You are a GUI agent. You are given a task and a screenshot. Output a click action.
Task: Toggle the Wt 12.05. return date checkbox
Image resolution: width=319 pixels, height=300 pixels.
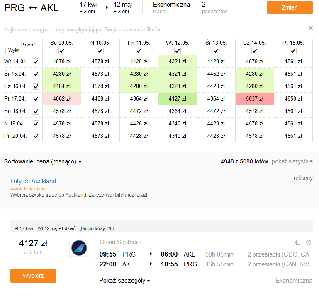click(178, 51)
